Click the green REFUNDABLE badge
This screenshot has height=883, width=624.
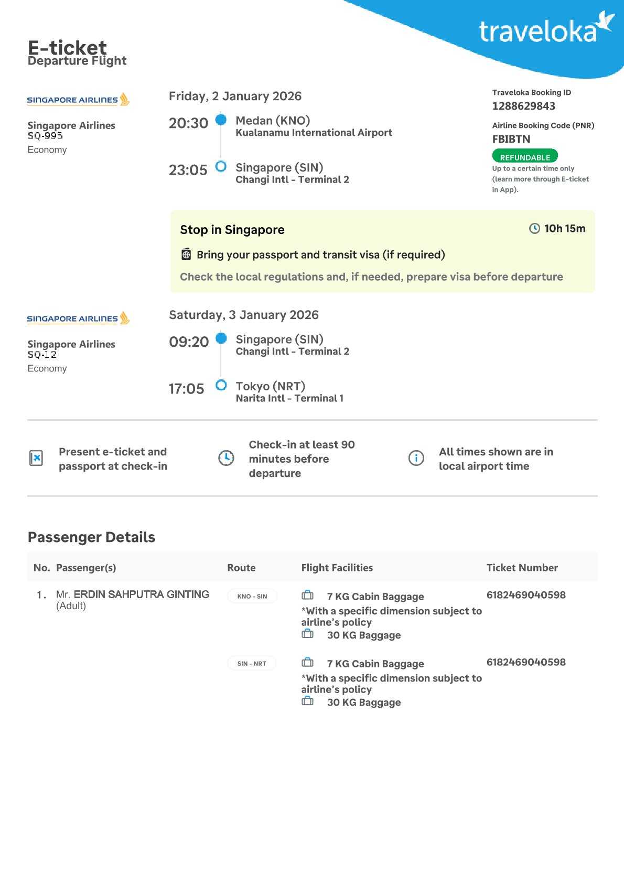click(x=525, y=156)
